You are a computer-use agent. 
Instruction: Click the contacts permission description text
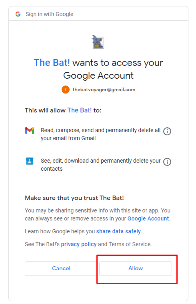pyautogui.click(x=100, y=165)
